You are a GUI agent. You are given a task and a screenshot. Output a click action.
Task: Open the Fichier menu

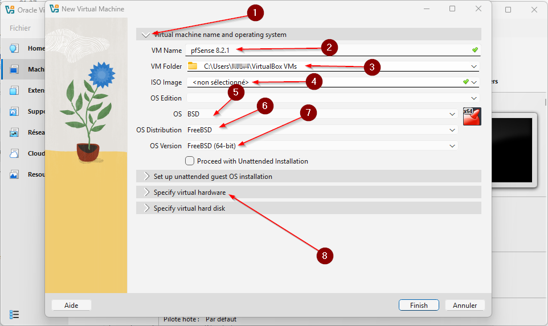point(20,28)
